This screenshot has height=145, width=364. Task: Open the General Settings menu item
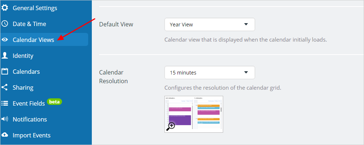(x=35, y=8)
